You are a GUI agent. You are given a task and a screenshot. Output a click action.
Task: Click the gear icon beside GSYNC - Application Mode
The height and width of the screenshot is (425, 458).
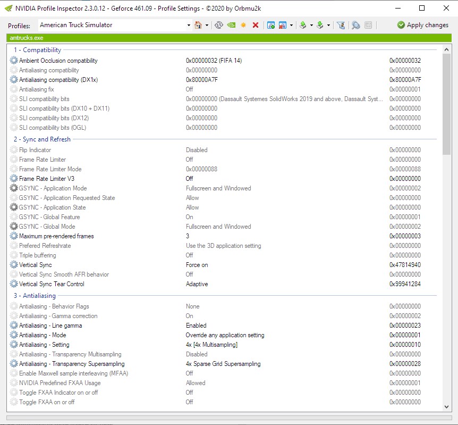14,188
